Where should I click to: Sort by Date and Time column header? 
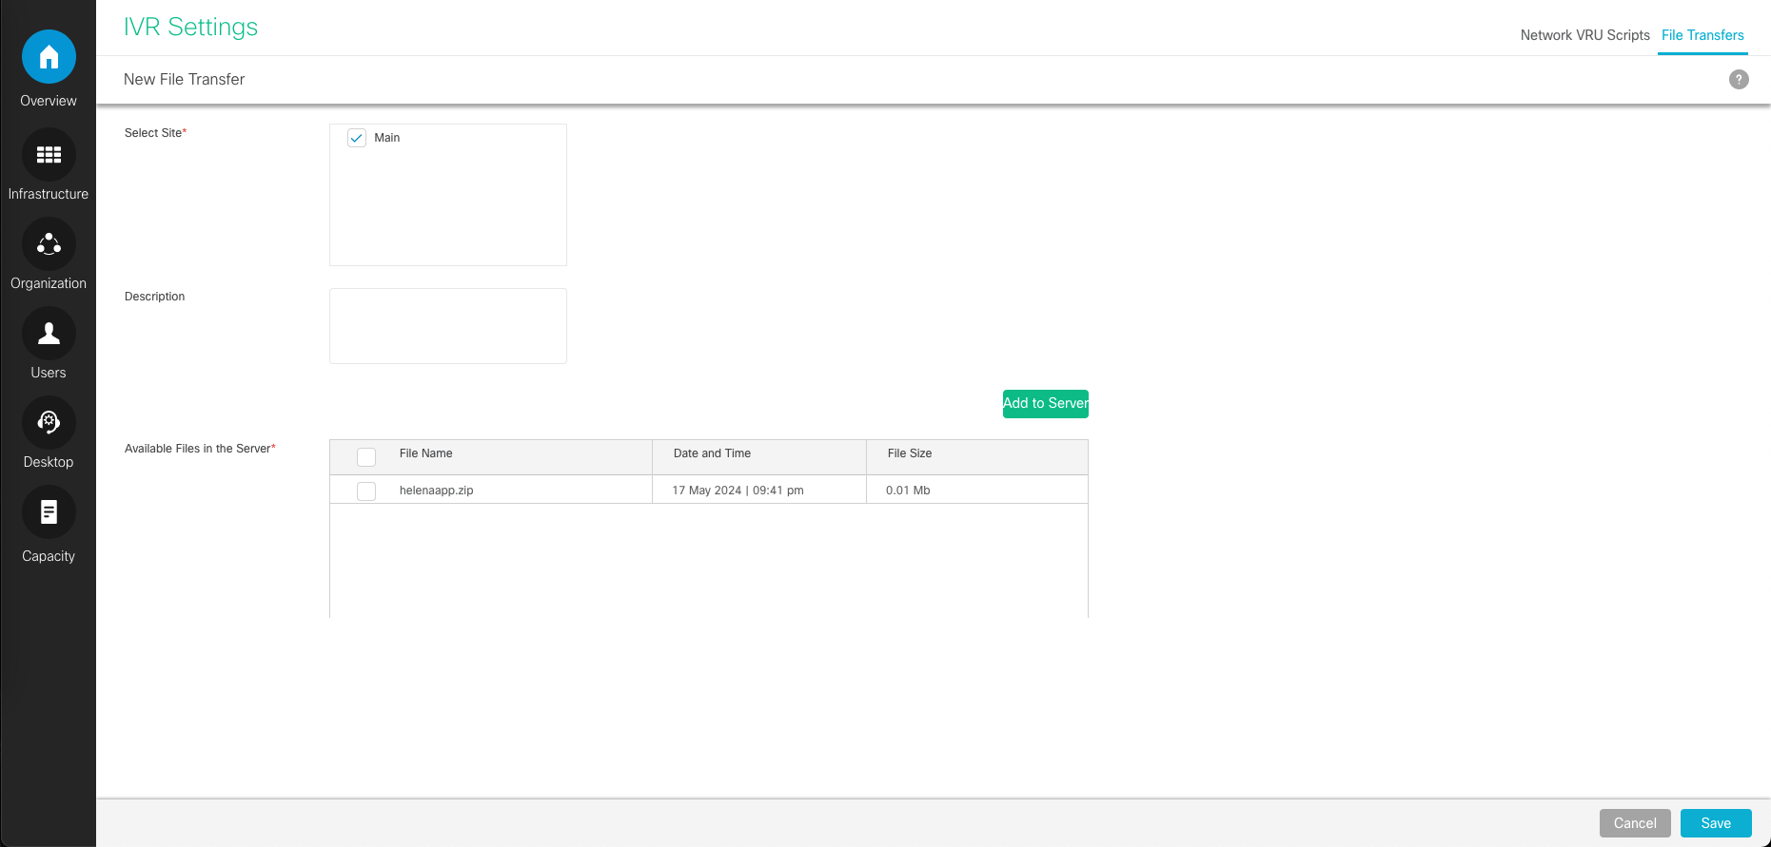[712, 453]
